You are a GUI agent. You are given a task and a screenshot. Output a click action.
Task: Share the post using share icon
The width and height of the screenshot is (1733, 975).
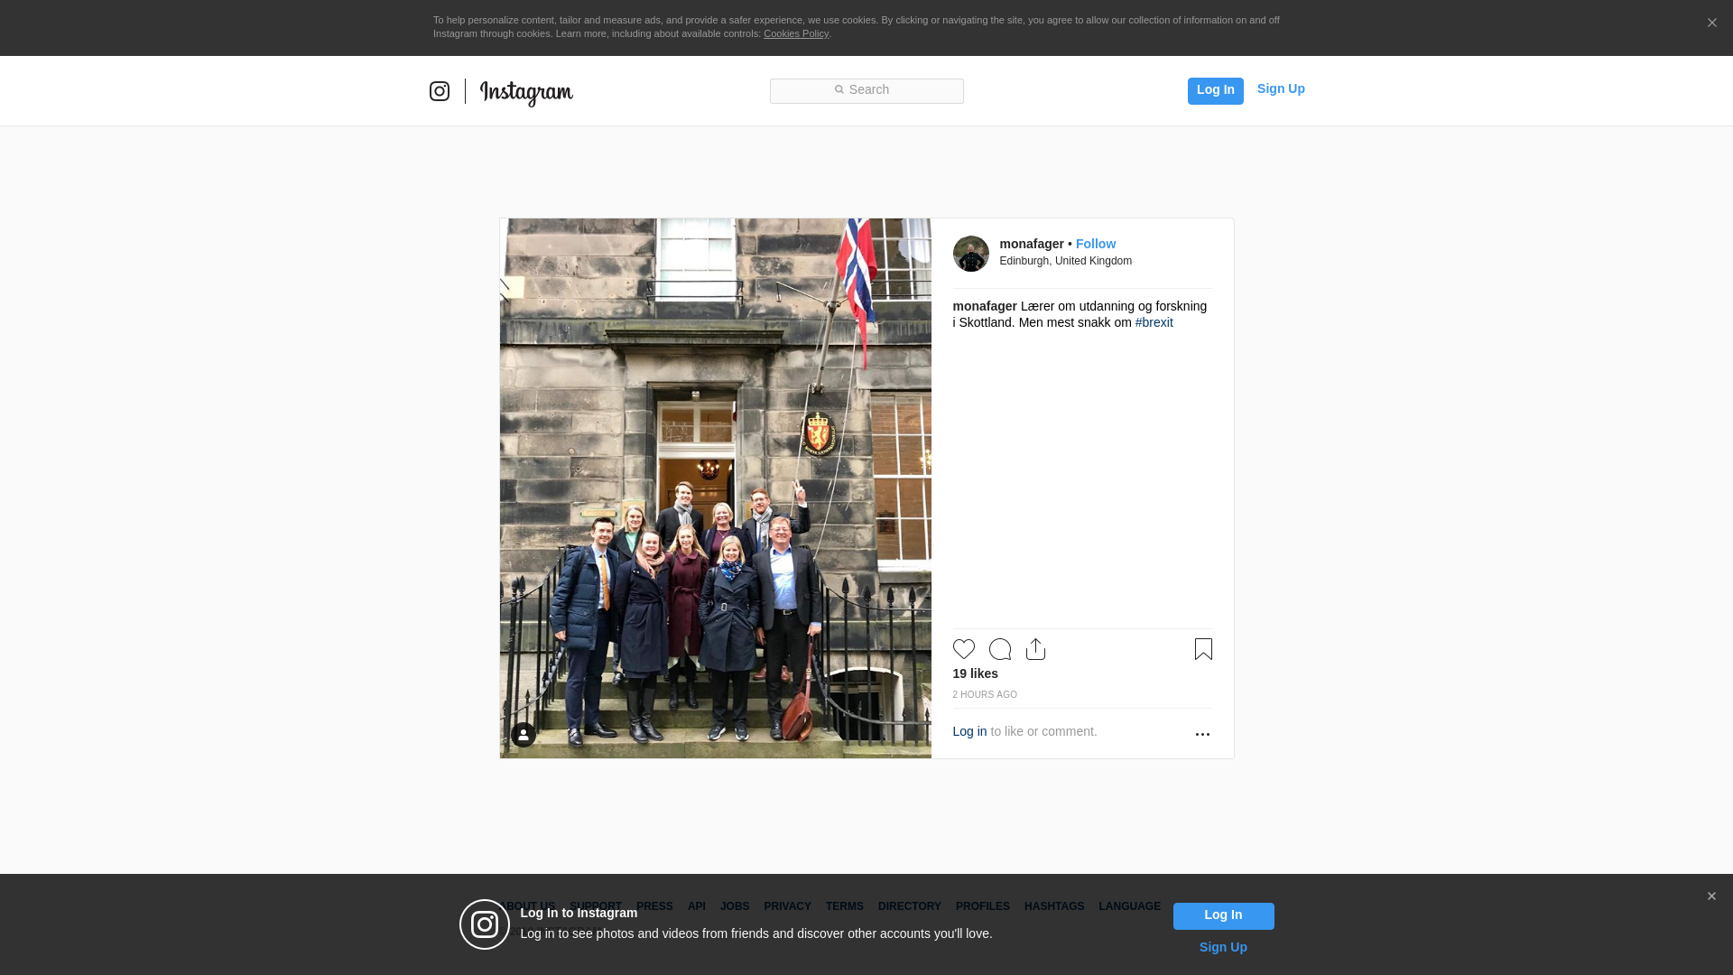[1035, 649]
